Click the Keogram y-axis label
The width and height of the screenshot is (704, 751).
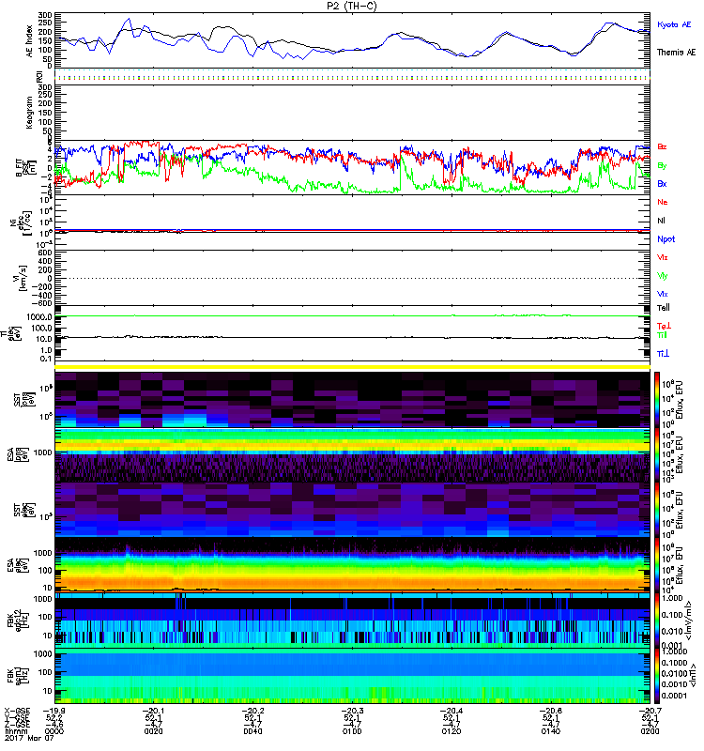[x=30, y=113]
